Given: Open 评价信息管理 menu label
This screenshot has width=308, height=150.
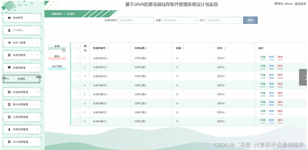Looking at the screenshot, I should [20, 142].
